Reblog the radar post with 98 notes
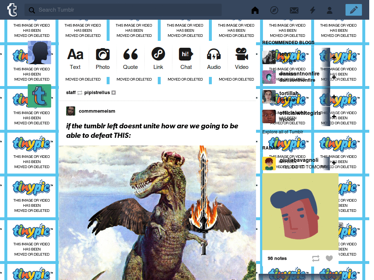This screenshot has height=280, width=374. pyautogui.click(x=316, y=258)
